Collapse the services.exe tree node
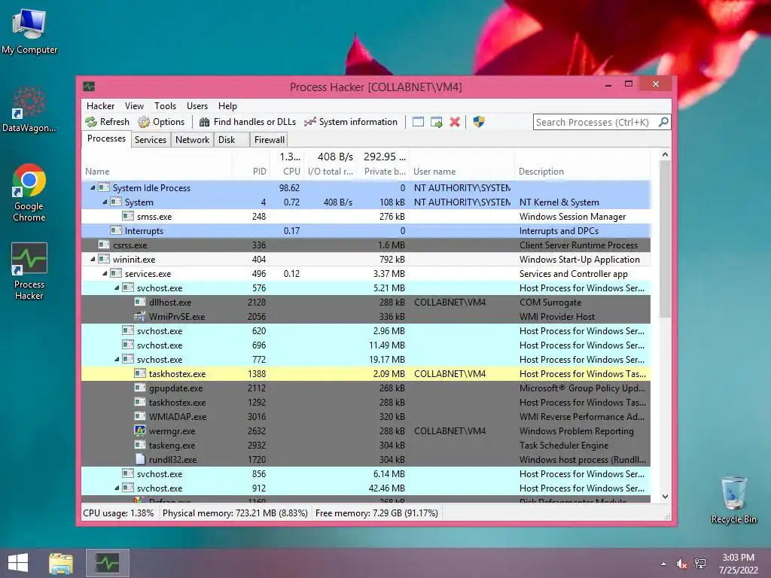Screen dimensions: 771x578 pos(104,273)
